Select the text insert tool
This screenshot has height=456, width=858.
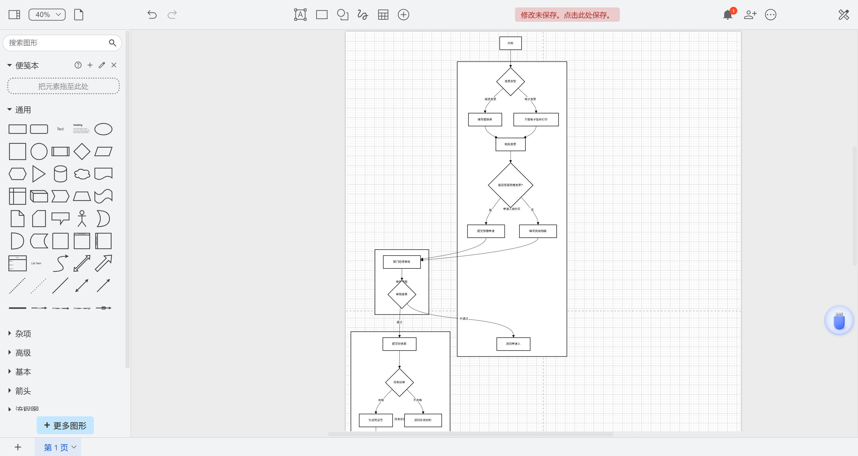(300, 15)
